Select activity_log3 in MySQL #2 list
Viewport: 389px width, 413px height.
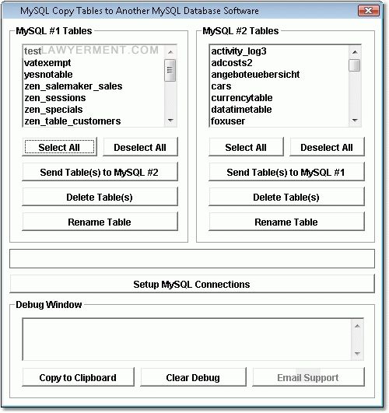point(279,51)
